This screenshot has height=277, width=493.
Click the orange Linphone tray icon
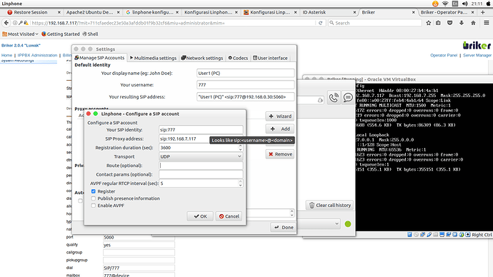pyautogui.click(x=435, y=4)
